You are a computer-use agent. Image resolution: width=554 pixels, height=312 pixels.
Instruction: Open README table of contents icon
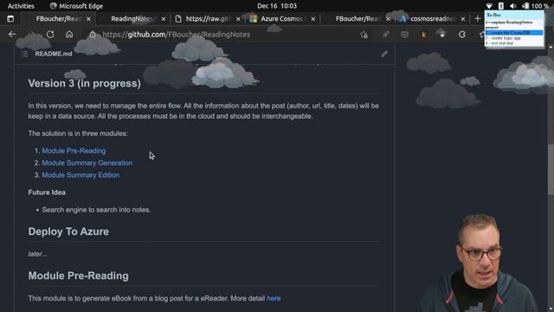click(x=24, y=54)
